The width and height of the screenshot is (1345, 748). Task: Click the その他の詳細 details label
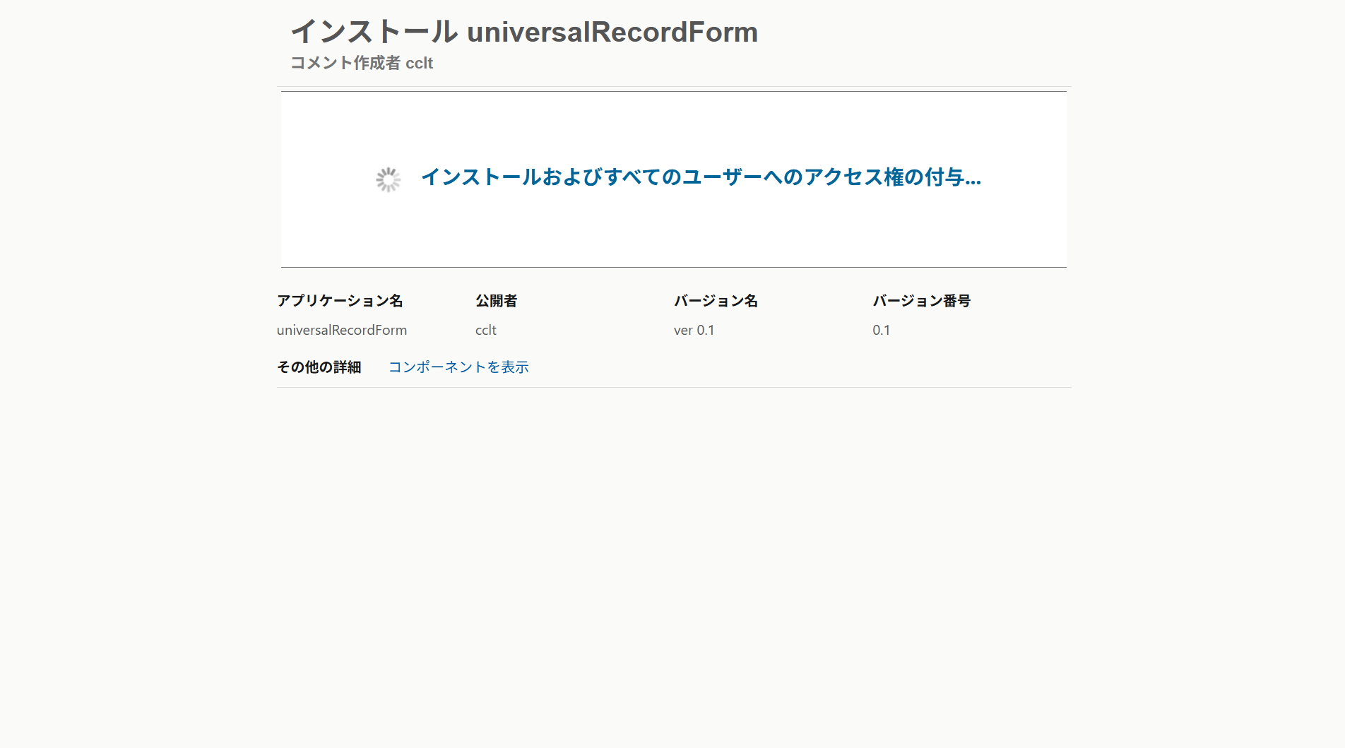319,367
